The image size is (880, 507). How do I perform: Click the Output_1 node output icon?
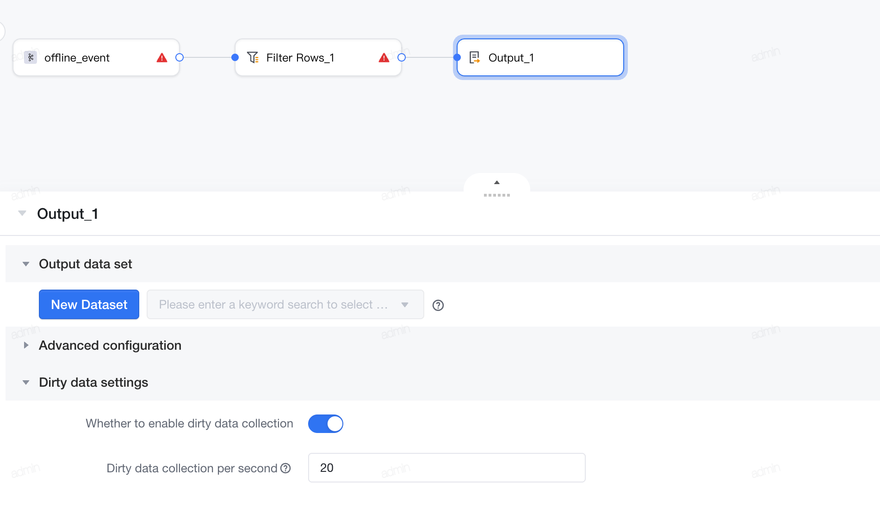tap(475, 57)
